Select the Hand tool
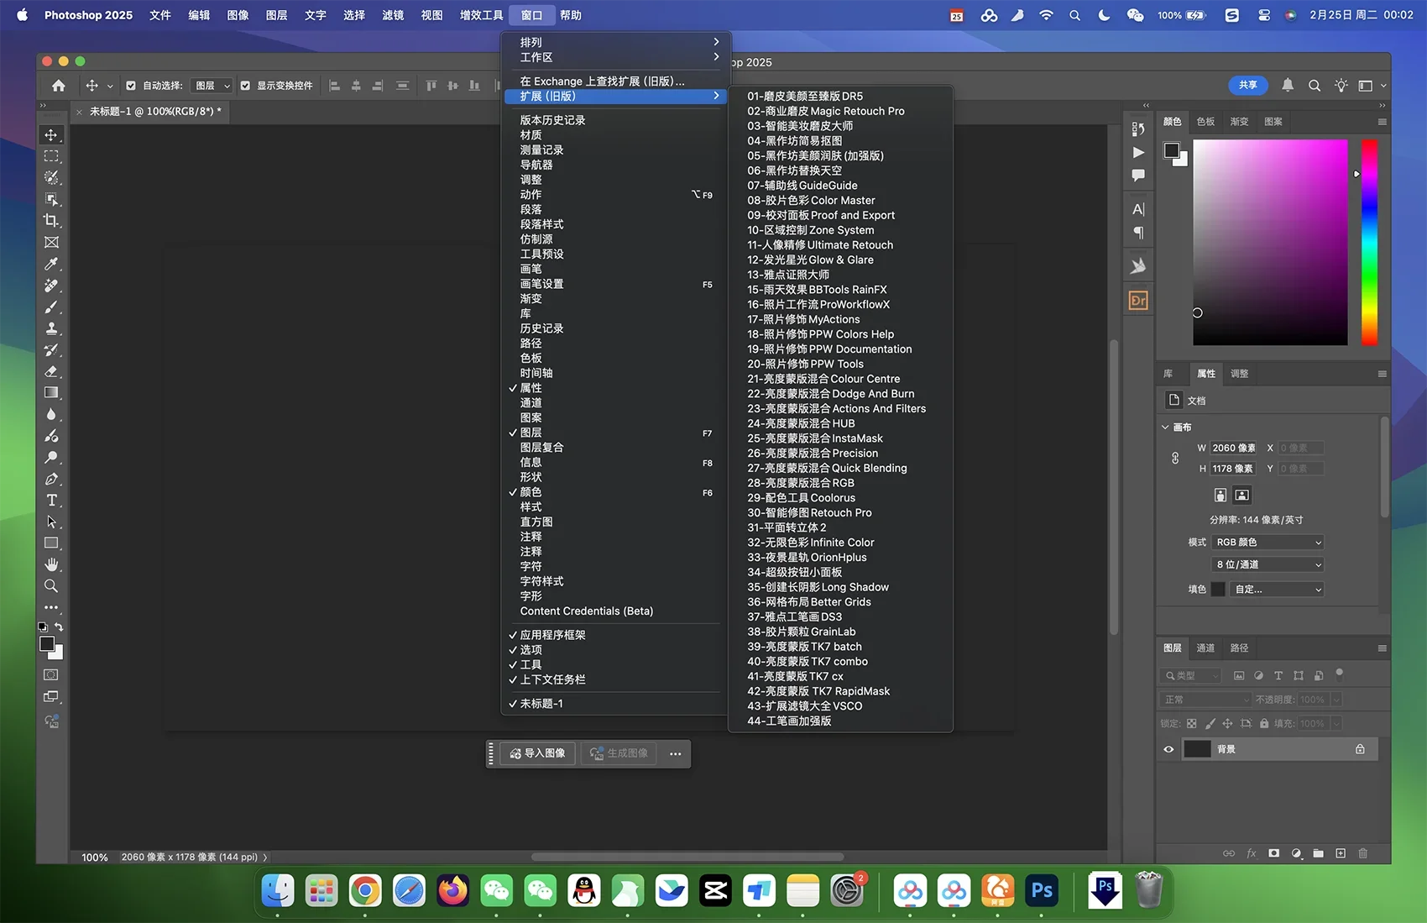 tap(51, 564)
